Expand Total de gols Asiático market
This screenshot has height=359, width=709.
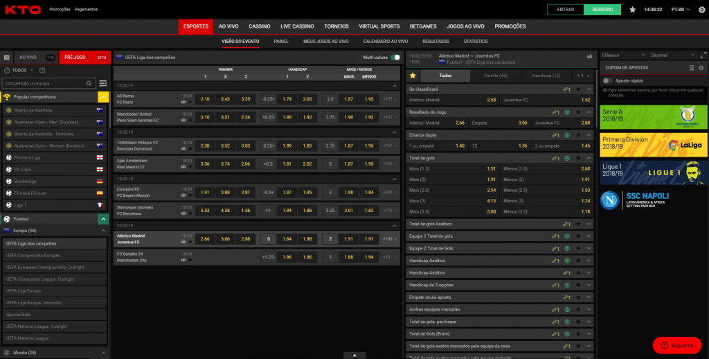point(589,224)
